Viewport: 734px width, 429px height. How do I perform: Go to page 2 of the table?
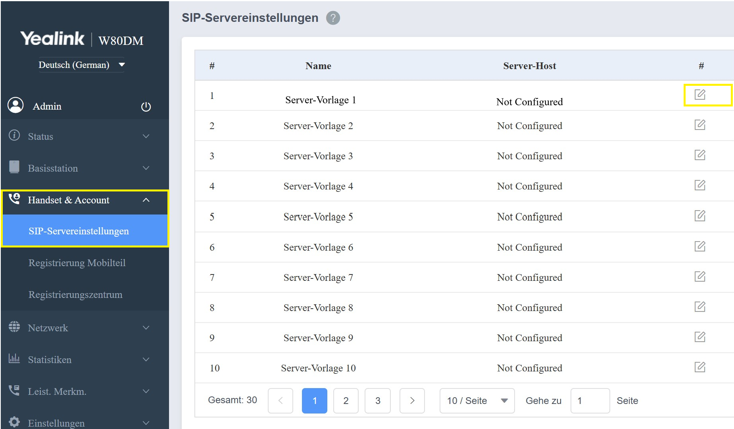[x=346, y=400]
